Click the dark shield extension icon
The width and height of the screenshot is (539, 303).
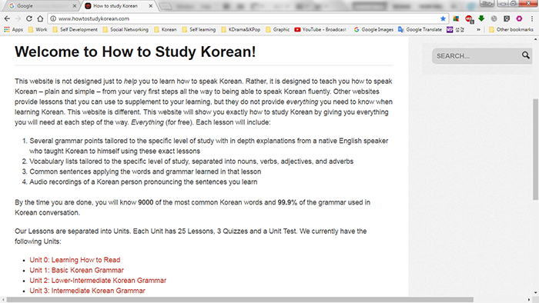point(507,18)
